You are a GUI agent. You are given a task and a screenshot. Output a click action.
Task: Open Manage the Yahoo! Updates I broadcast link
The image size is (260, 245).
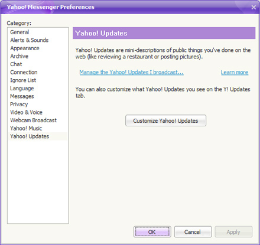point(131,72)
